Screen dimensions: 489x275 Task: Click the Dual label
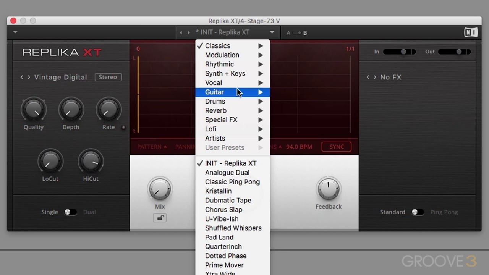(x=89, y=212)
